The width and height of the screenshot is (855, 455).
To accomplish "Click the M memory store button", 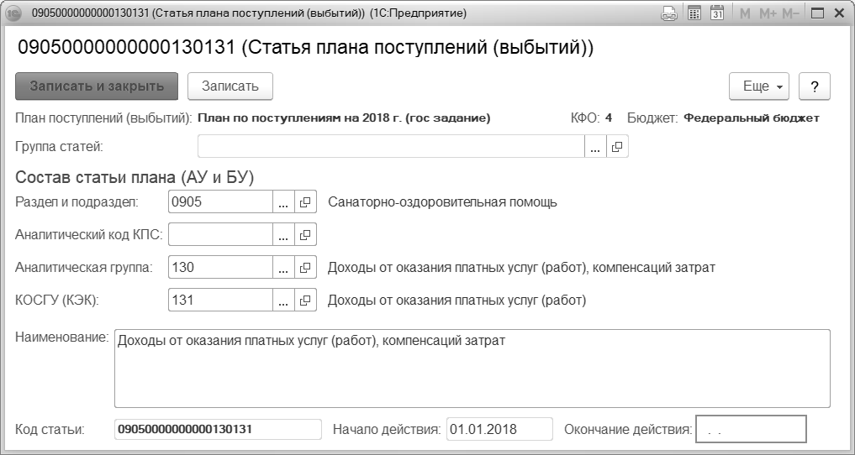I will point(744,13).
